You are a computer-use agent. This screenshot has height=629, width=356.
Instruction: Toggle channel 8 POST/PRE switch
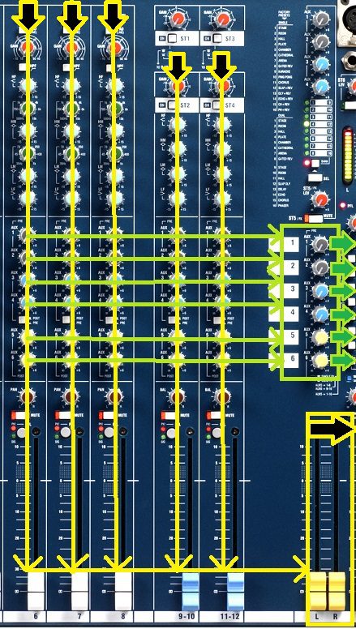coord(111,319)
